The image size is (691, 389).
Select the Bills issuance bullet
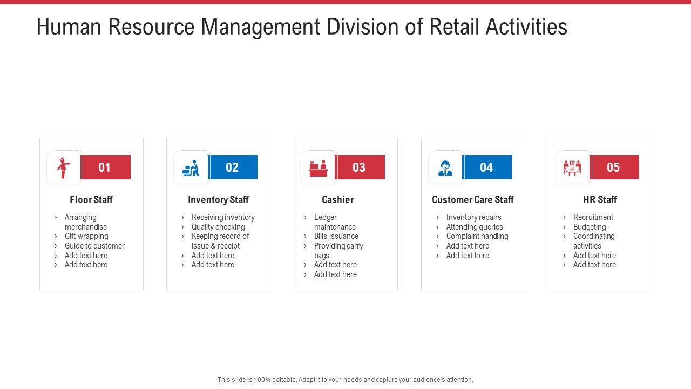pyautogui.click(x=336, y=236)
